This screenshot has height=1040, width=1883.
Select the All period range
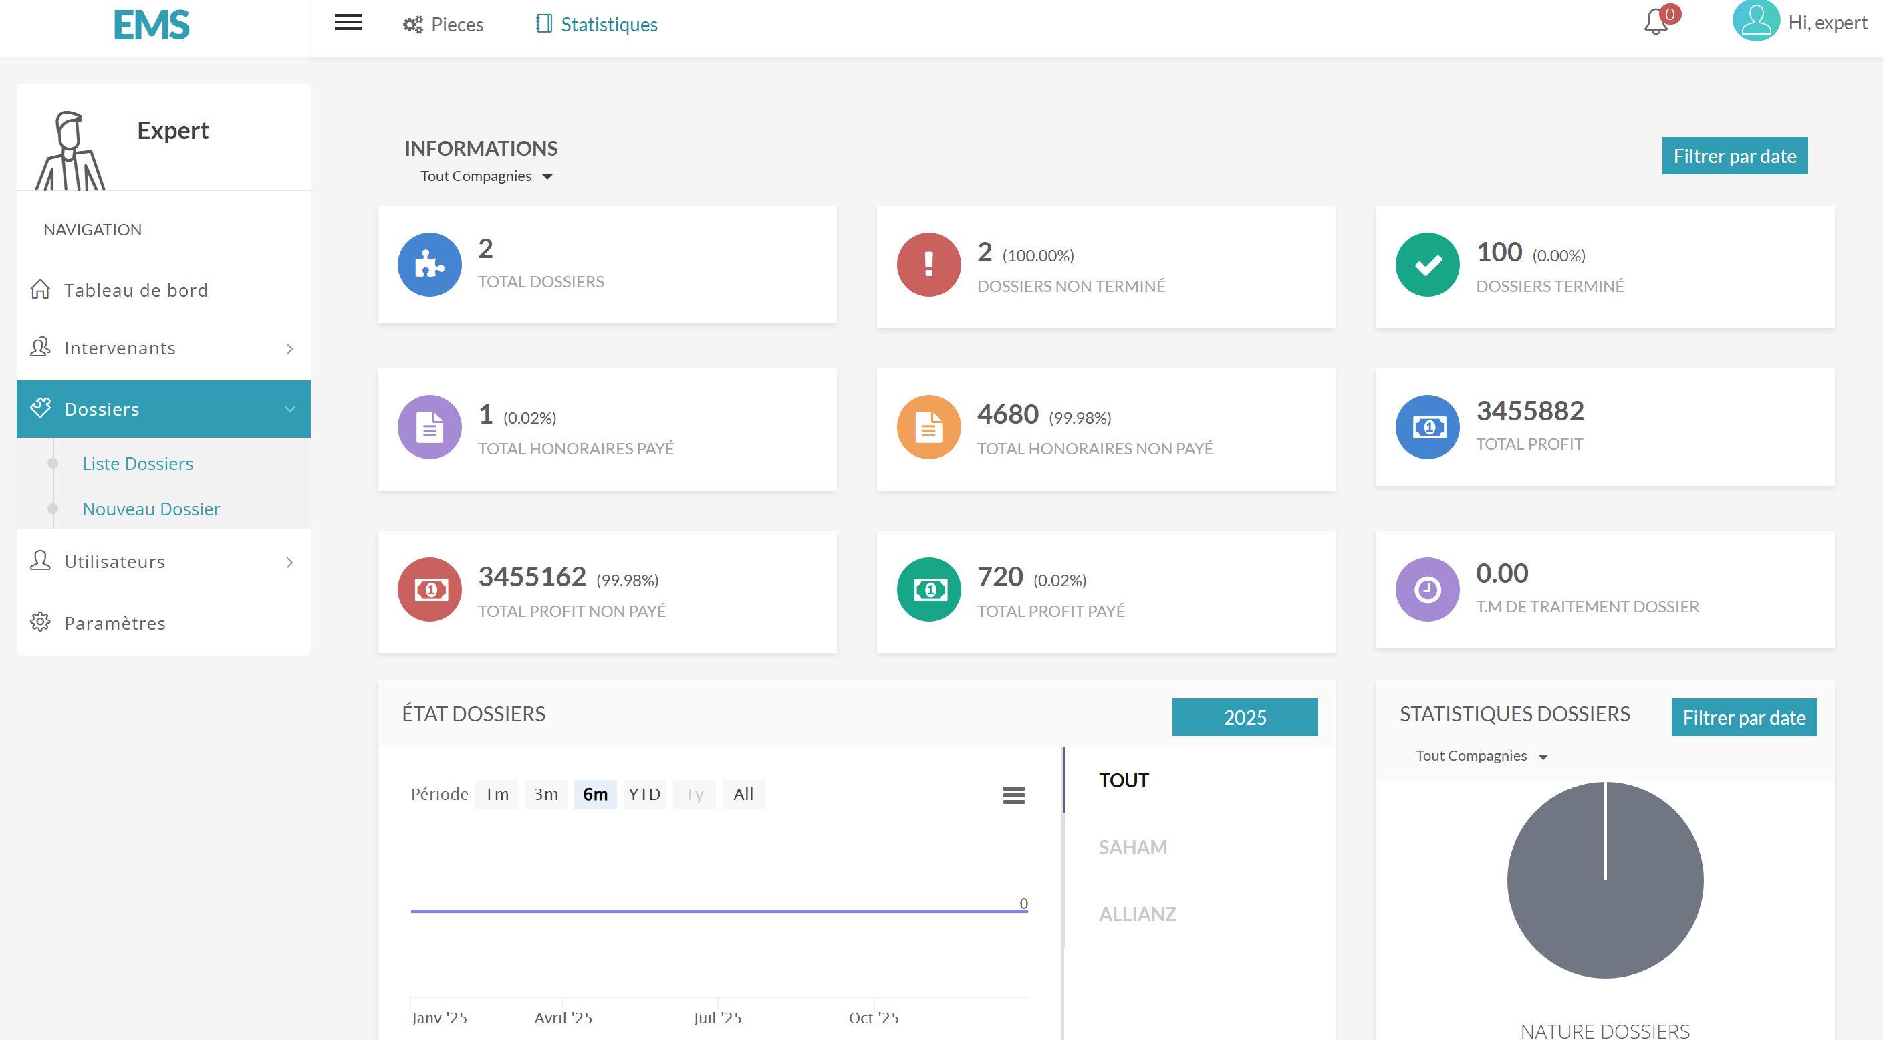(x=743, y=795)
